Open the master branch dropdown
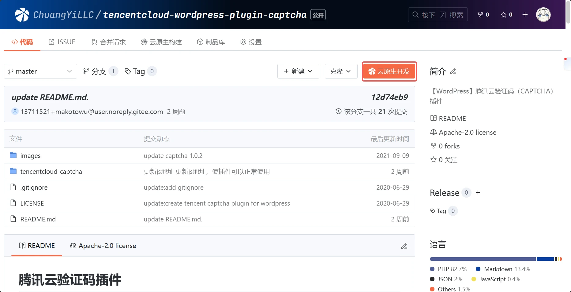 (40, 71)
